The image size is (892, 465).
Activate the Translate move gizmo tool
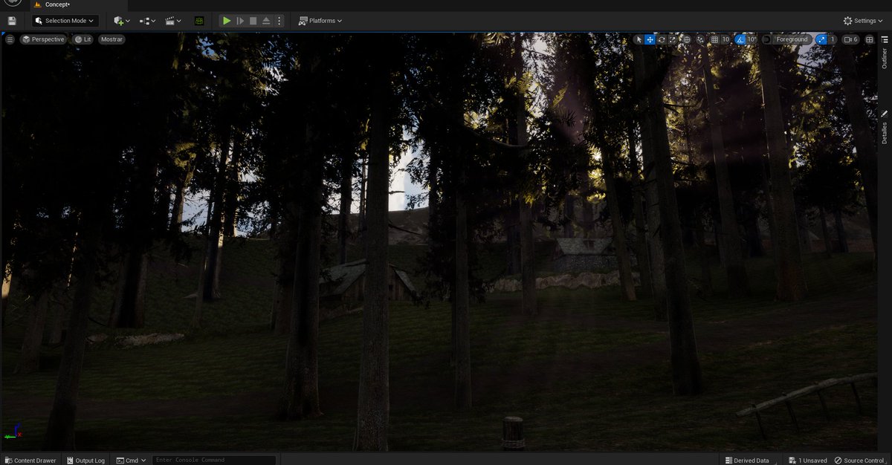tap(650, 39)
